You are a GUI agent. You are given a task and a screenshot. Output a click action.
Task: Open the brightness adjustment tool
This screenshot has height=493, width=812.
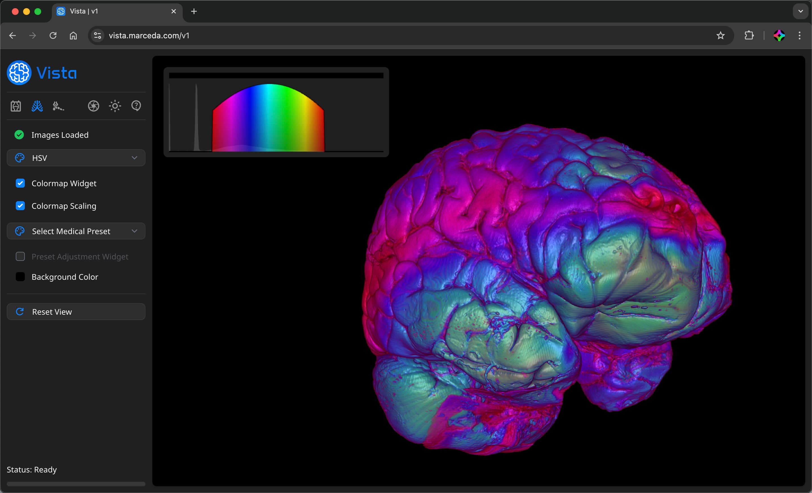tap(115, 106)
